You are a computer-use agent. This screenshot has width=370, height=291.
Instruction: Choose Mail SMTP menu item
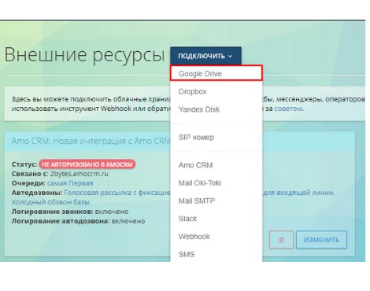[x=216, y=201]
